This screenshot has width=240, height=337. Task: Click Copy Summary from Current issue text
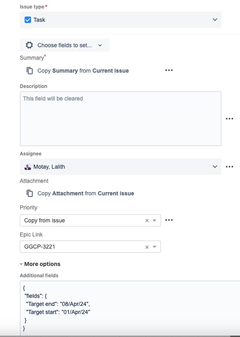pos(83,71)
